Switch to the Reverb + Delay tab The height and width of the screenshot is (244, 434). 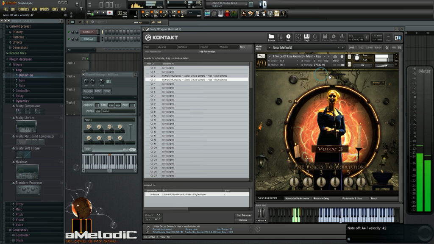pyautogui.click(x=321, y=198)
